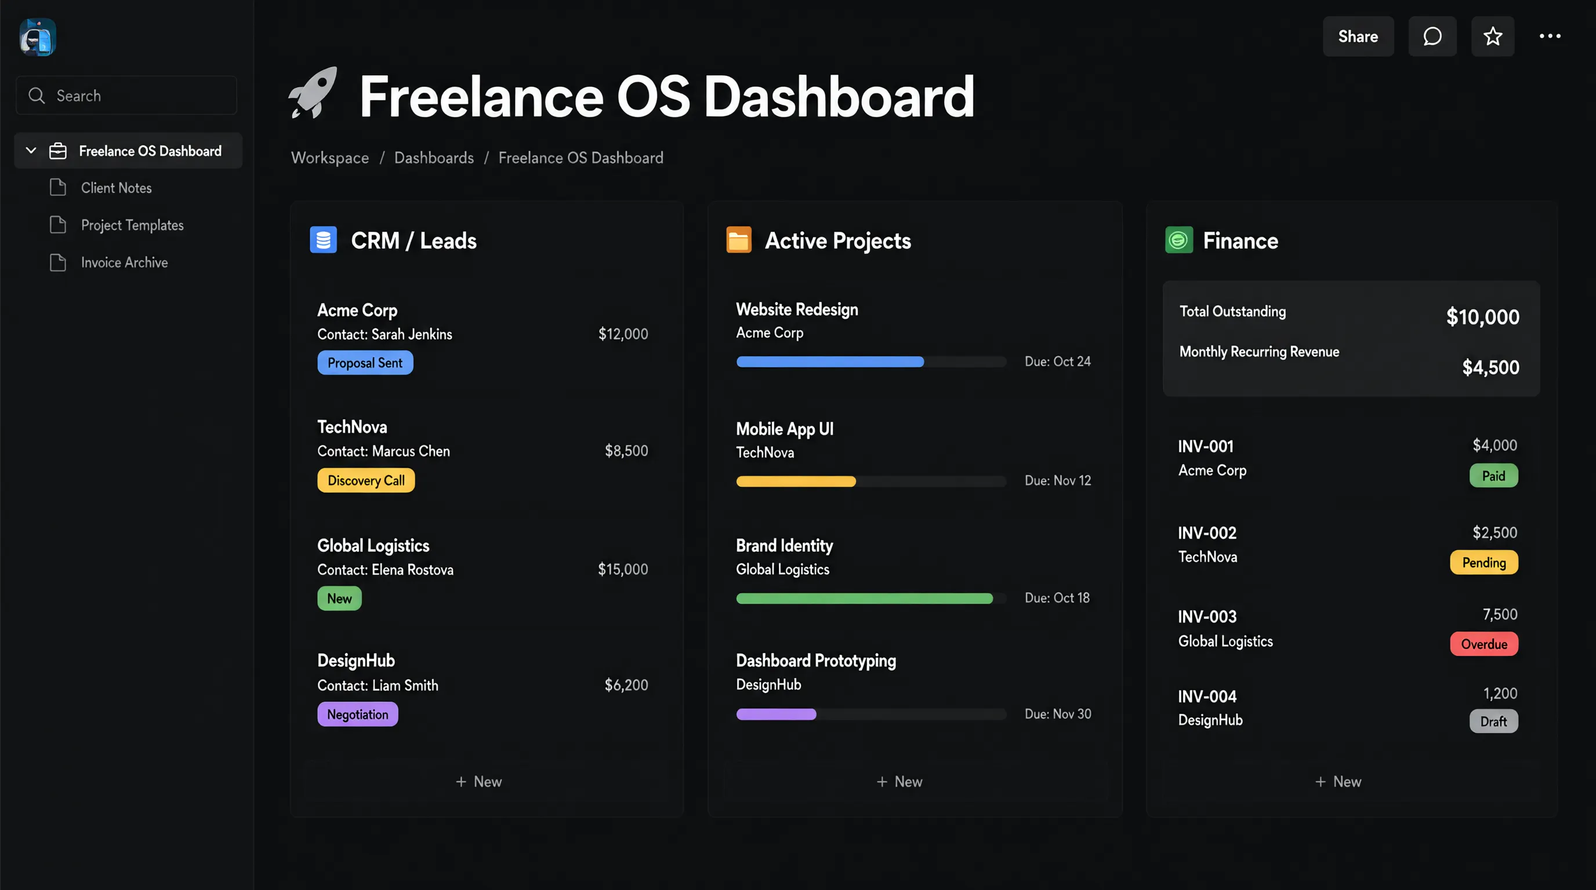Open the Global Logistics lead
Screen dimensions: 1596x890
373,546
